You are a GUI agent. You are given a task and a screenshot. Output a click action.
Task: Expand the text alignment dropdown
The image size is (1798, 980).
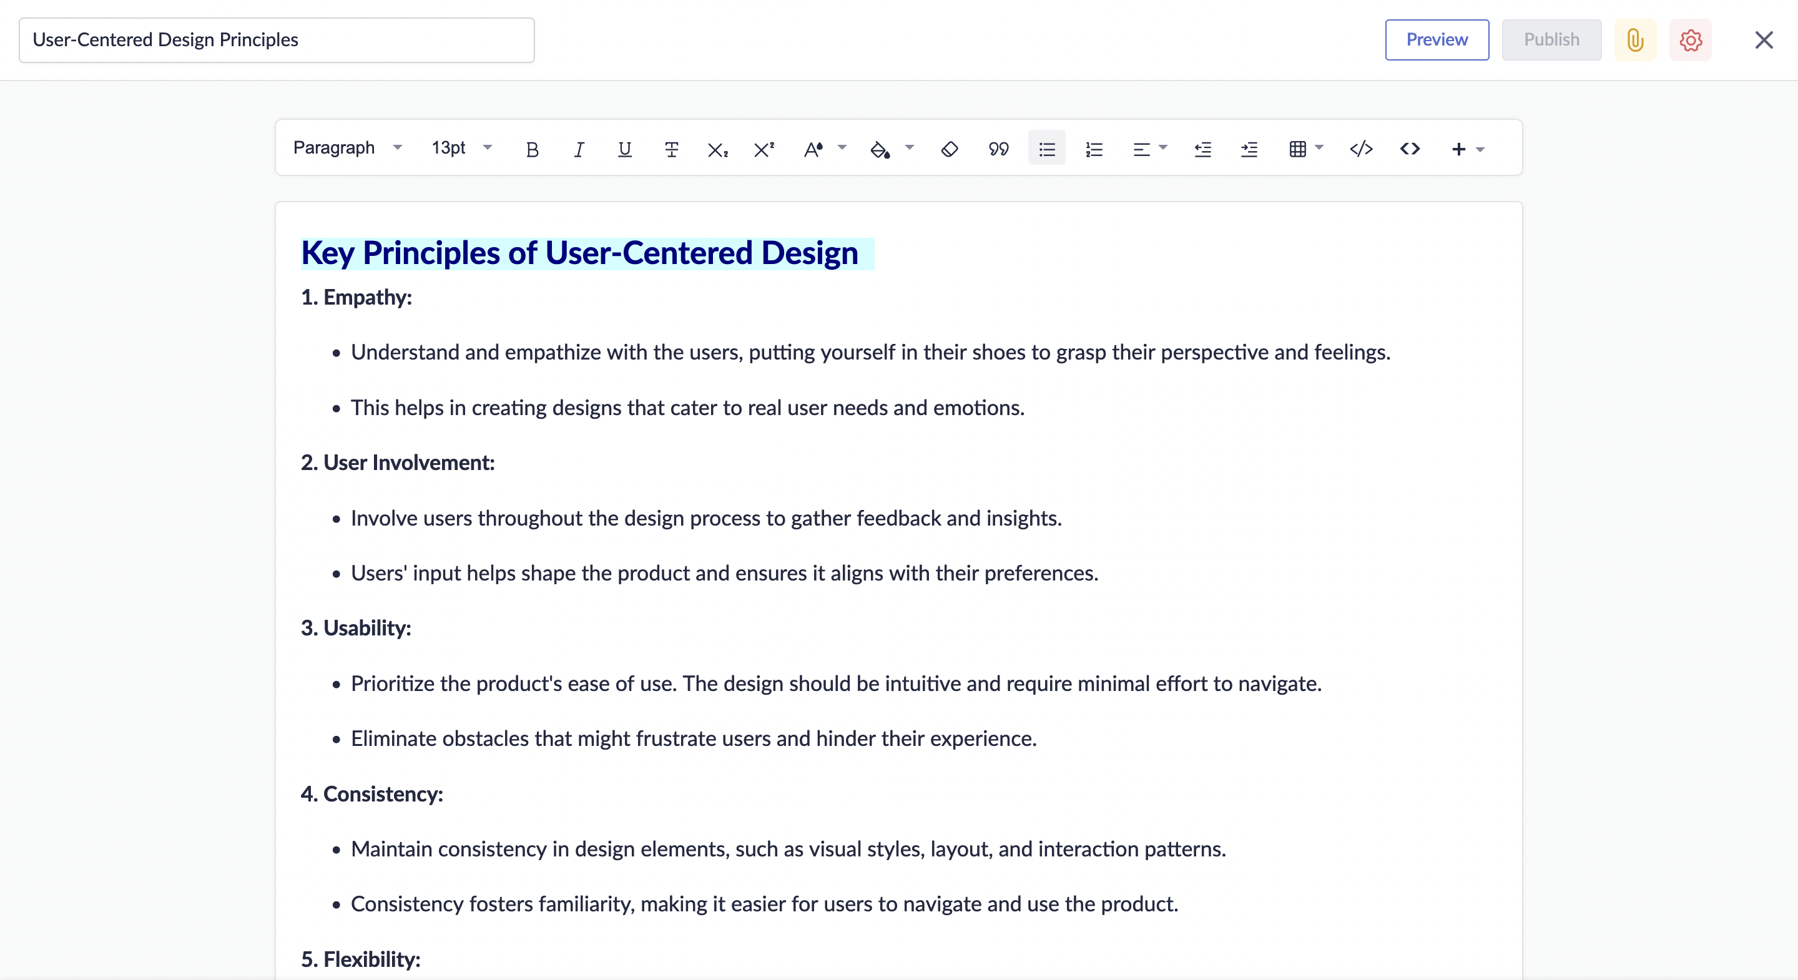pos(1149,149)
